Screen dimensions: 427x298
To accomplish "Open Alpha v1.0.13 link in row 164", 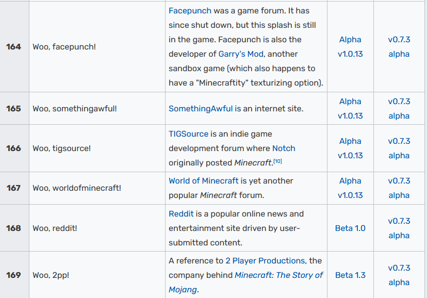I will pyautogui.click(x=350, y=47).
